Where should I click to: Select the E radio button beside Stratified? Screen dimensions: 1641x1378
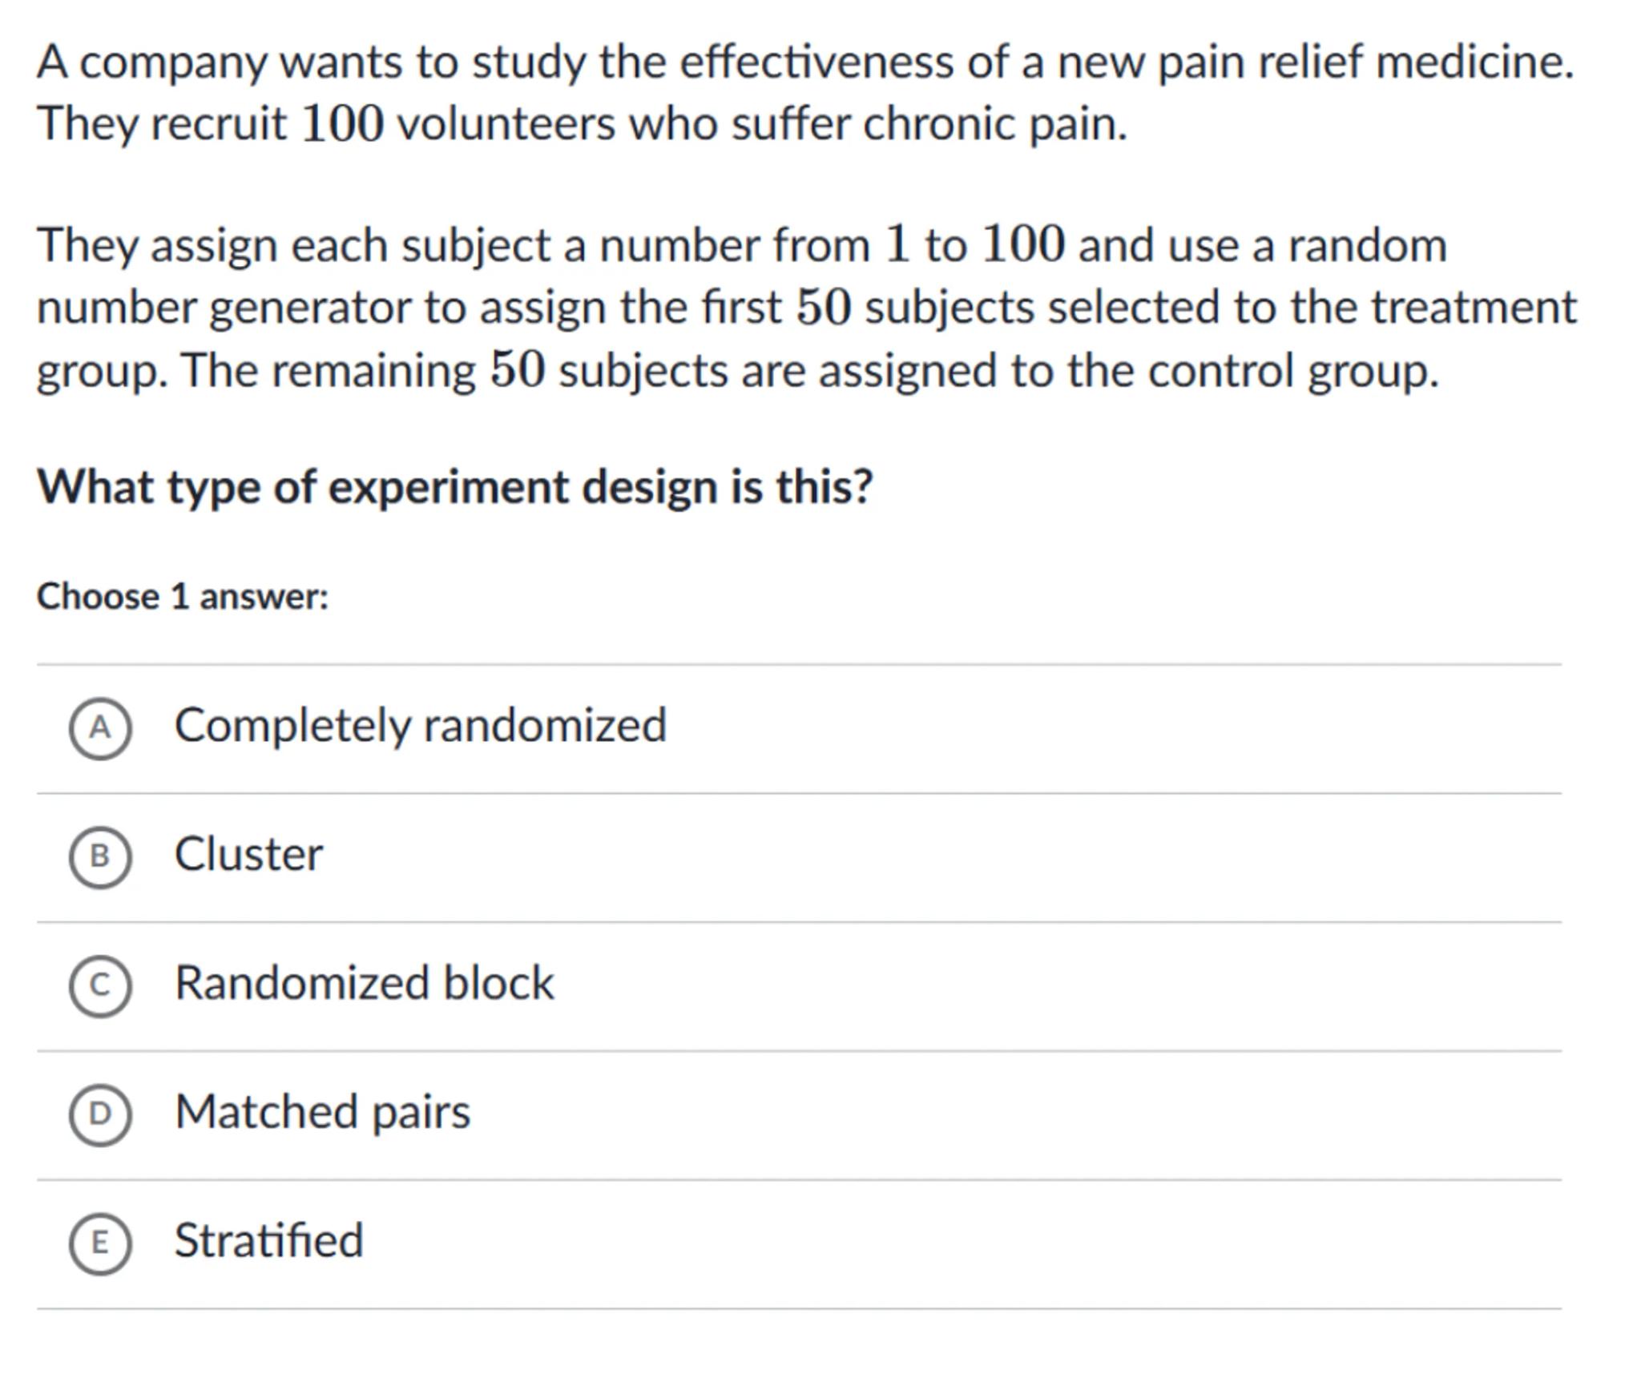tap(99, 1243)
